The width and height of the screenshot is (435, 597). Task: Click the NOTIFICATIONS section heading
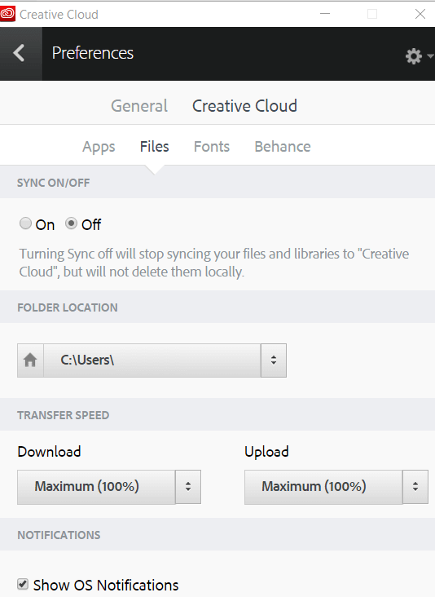(59, 535)
